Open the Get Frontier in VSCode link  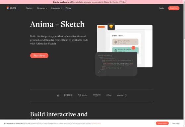coord(118,2)
